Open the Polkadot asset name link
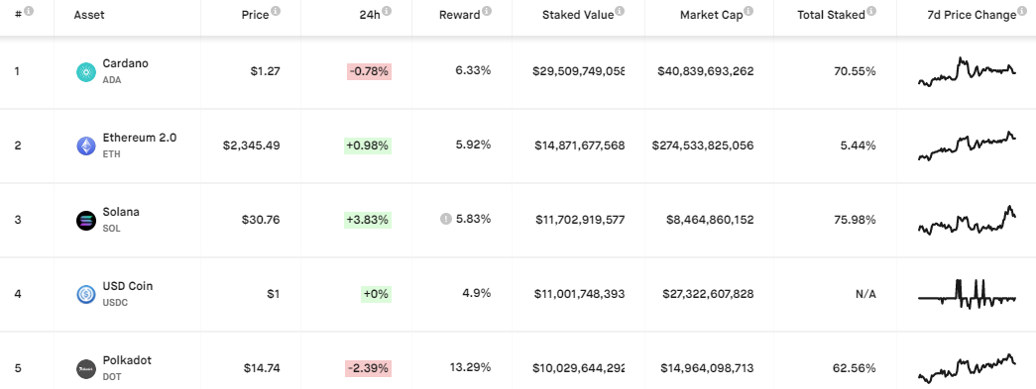Image resolution: width=1036 pixels, height=389 pixels. 127,360
